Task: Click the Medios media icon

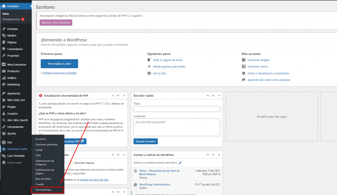Action: point(4,36)
